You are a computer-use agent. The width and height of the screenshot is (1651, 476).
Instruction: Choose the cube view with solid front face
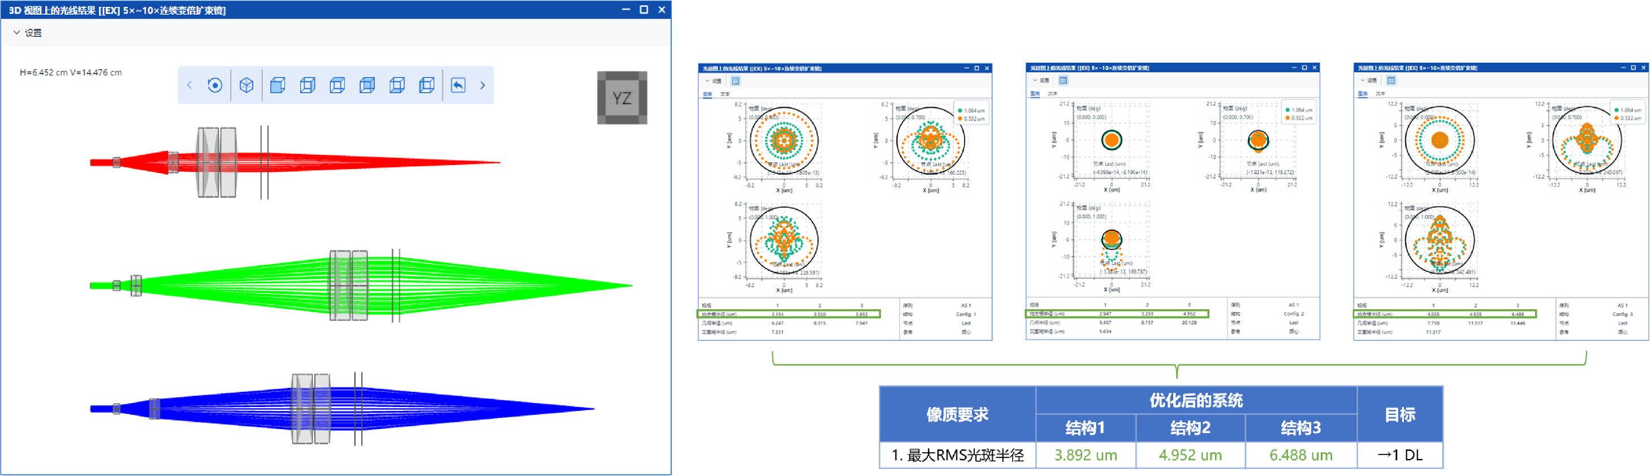(278, 85)
